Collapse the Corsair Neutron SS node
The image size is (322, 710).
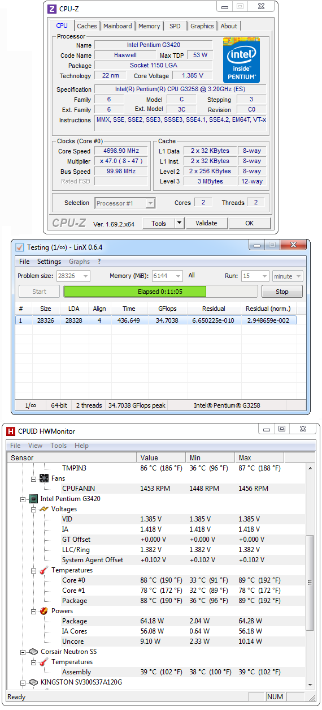(x=23, y=652)
